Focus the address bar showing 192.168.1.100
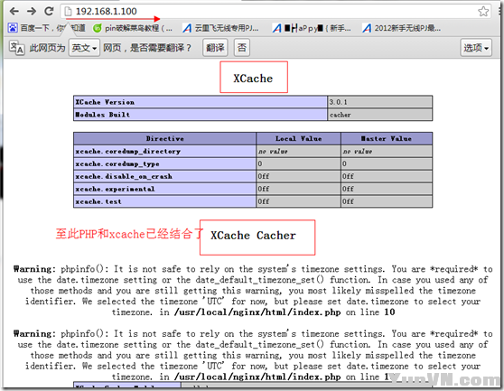The width and height of the screenshot is (504, 391). click(275, 12)
